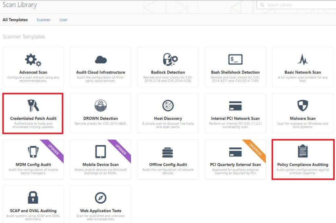This screenshot has width=336, height=223.
Task: Open the Mobile Device Scan tablet icon
Action: point(100,152)
